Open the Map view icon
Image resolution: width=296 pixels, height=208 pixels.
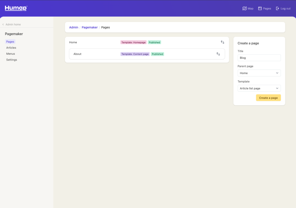[x=245, y=8]
